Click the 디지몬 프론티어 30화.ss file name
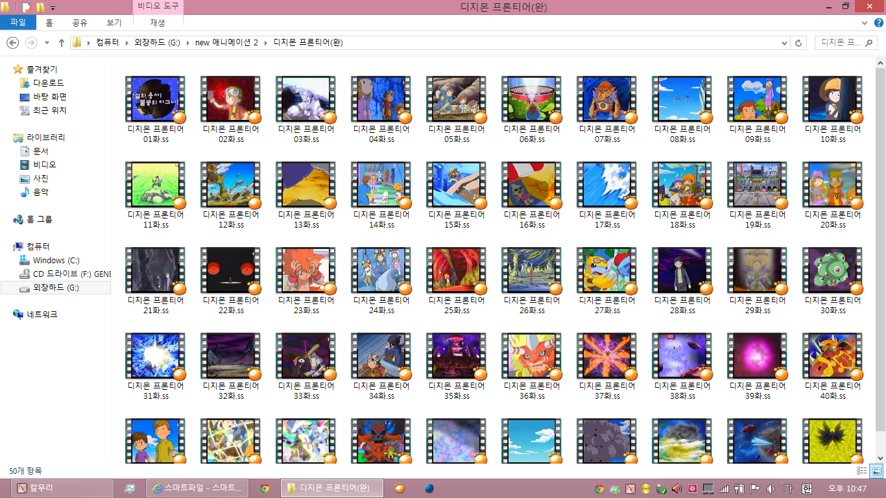 click(x=833, y=305)
